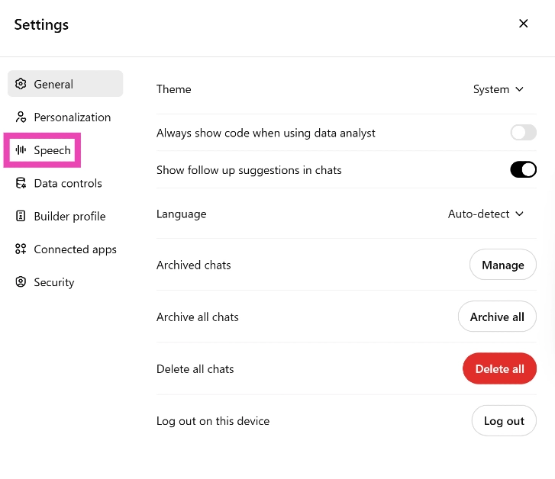Click the chevron next to System
The width and height of the screenshot is (555, 479).
520,89
